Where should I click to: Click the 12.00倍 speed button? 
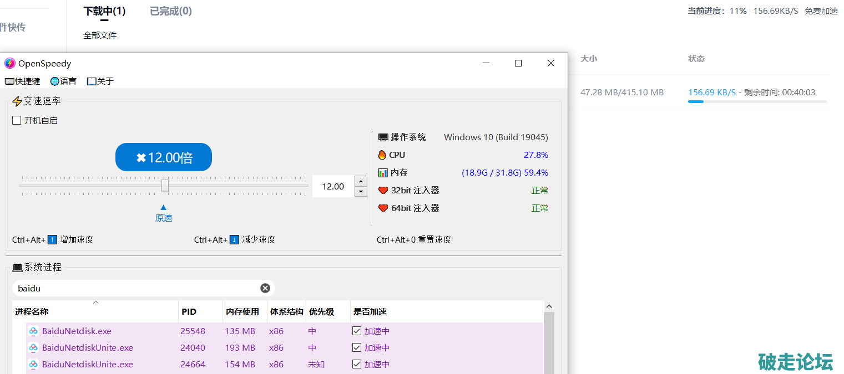click(164, 157)
